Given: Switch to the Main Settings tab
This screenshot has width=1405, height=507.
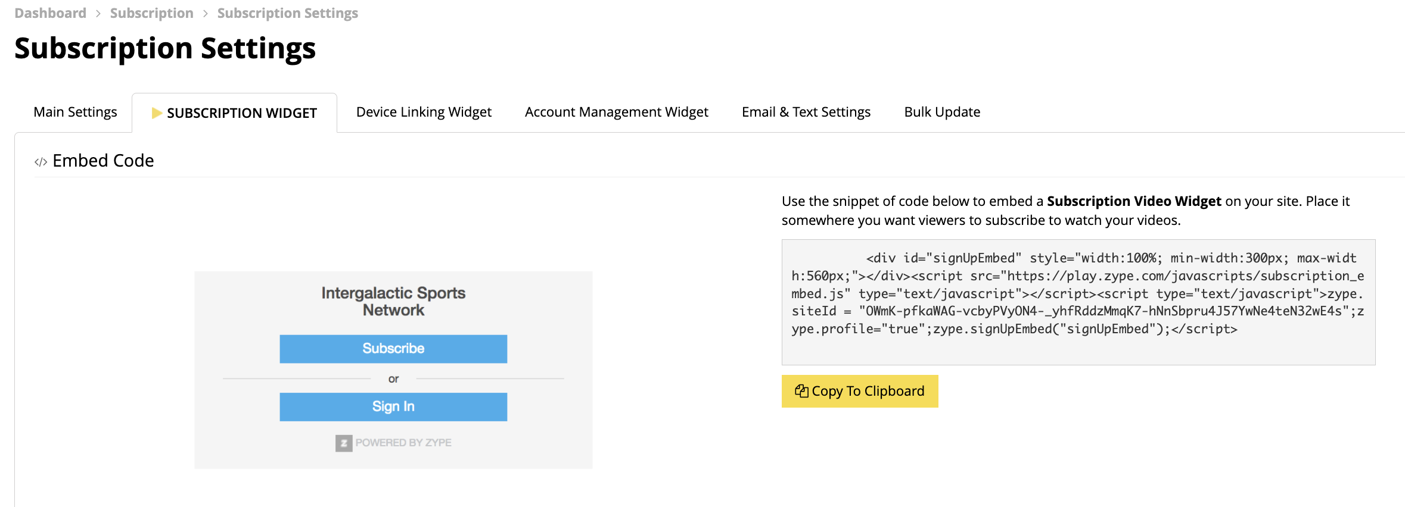Looking at the screenshot, I should tap(76, 112).
